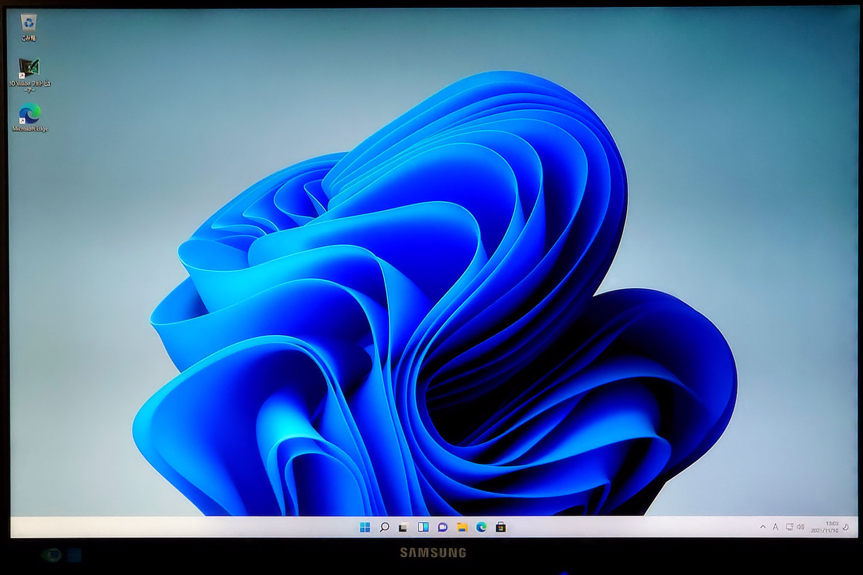Launch Microsoft Edge from the taskbar

coord(482,527)
